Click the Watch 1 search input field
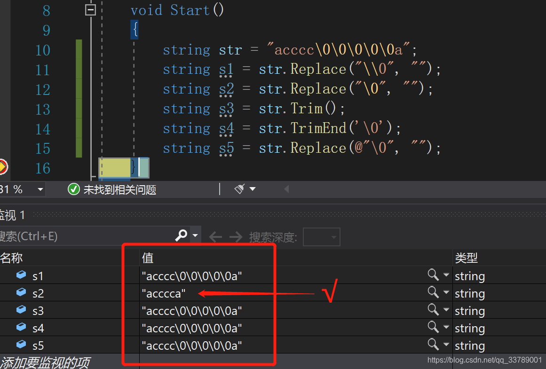 (87, 236)
